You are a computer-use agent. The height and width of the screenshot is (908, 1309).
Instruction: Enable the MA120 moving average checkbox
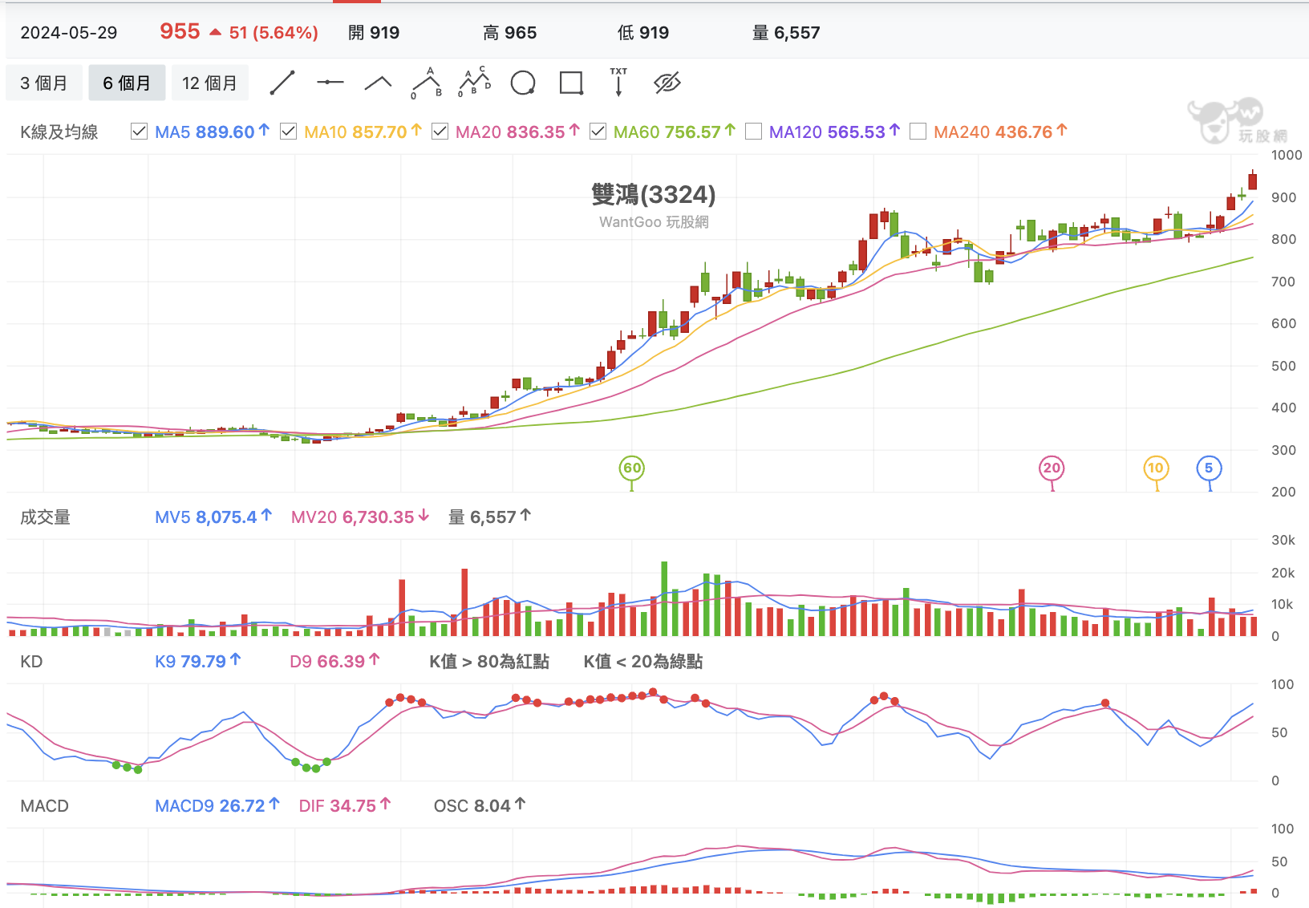(x=753, y=132)
